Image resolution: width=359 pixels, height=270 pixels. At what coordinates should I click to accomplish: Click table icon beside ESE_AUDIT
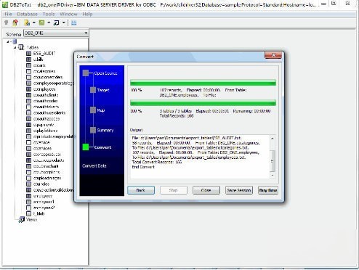[x=28, y=53]
